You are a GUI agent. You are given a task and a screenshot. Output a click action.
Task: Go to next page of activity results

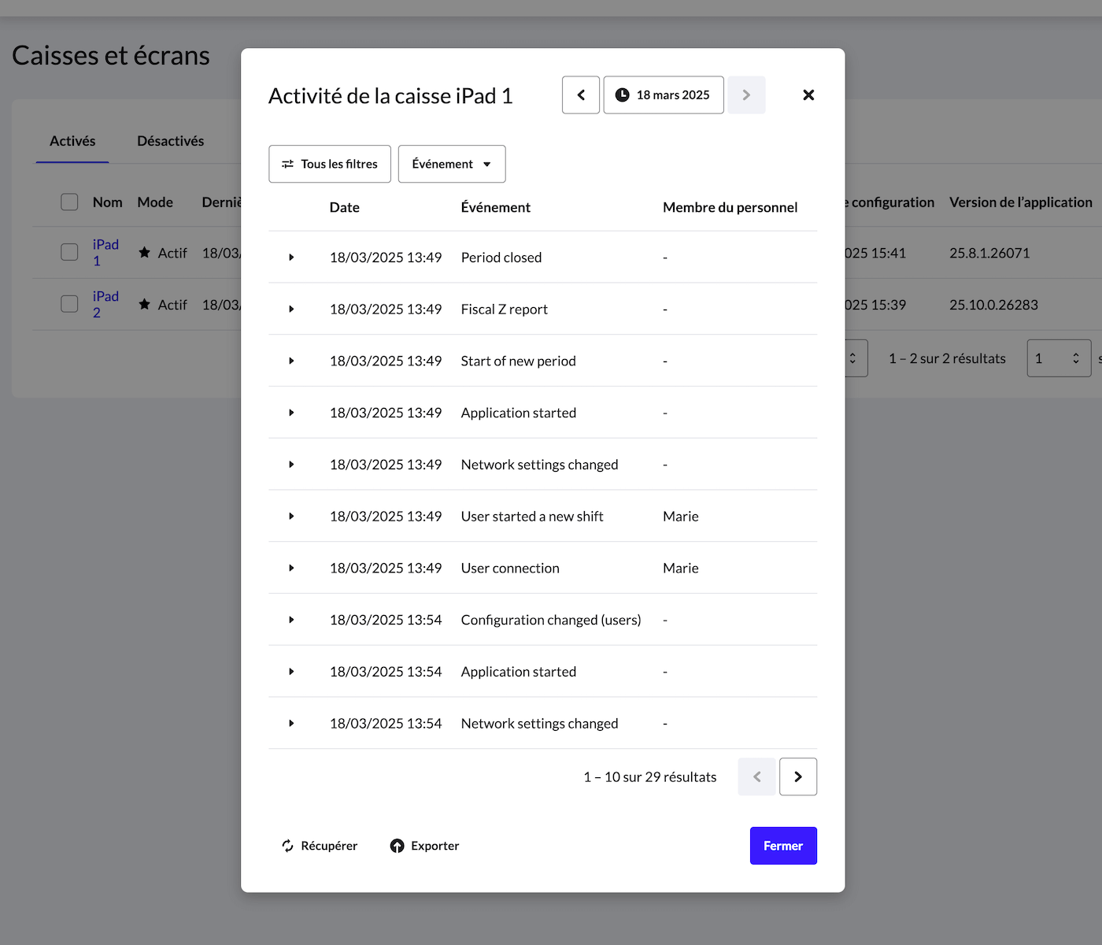point(798,776)
